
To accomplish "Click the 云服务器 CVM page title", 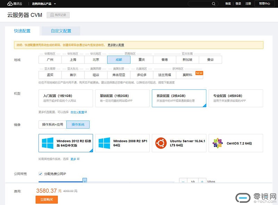I will click(x=25, y=15).
